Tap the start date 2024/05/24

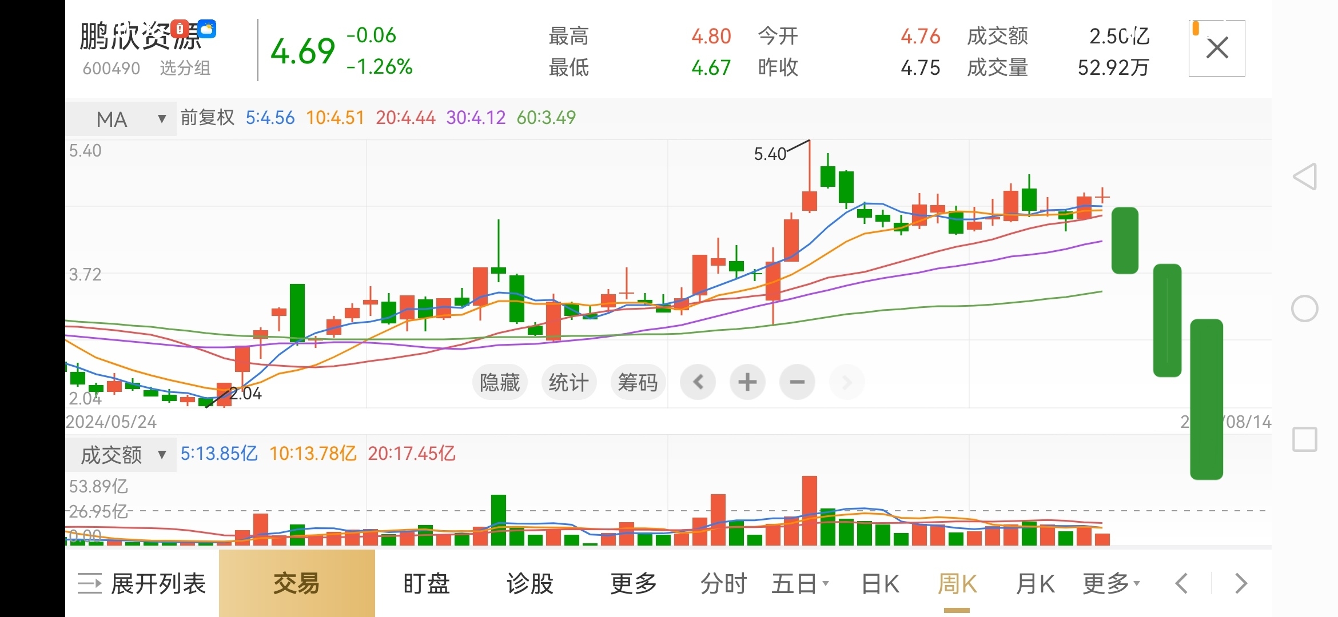pos(111,422)
